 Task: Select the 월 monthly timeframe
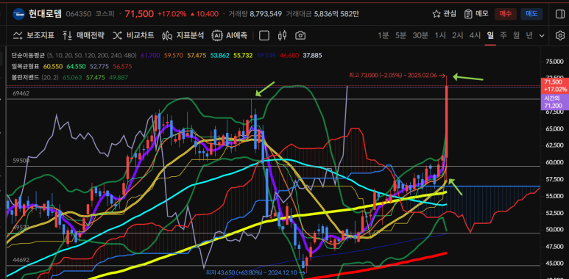coord(517,35)
